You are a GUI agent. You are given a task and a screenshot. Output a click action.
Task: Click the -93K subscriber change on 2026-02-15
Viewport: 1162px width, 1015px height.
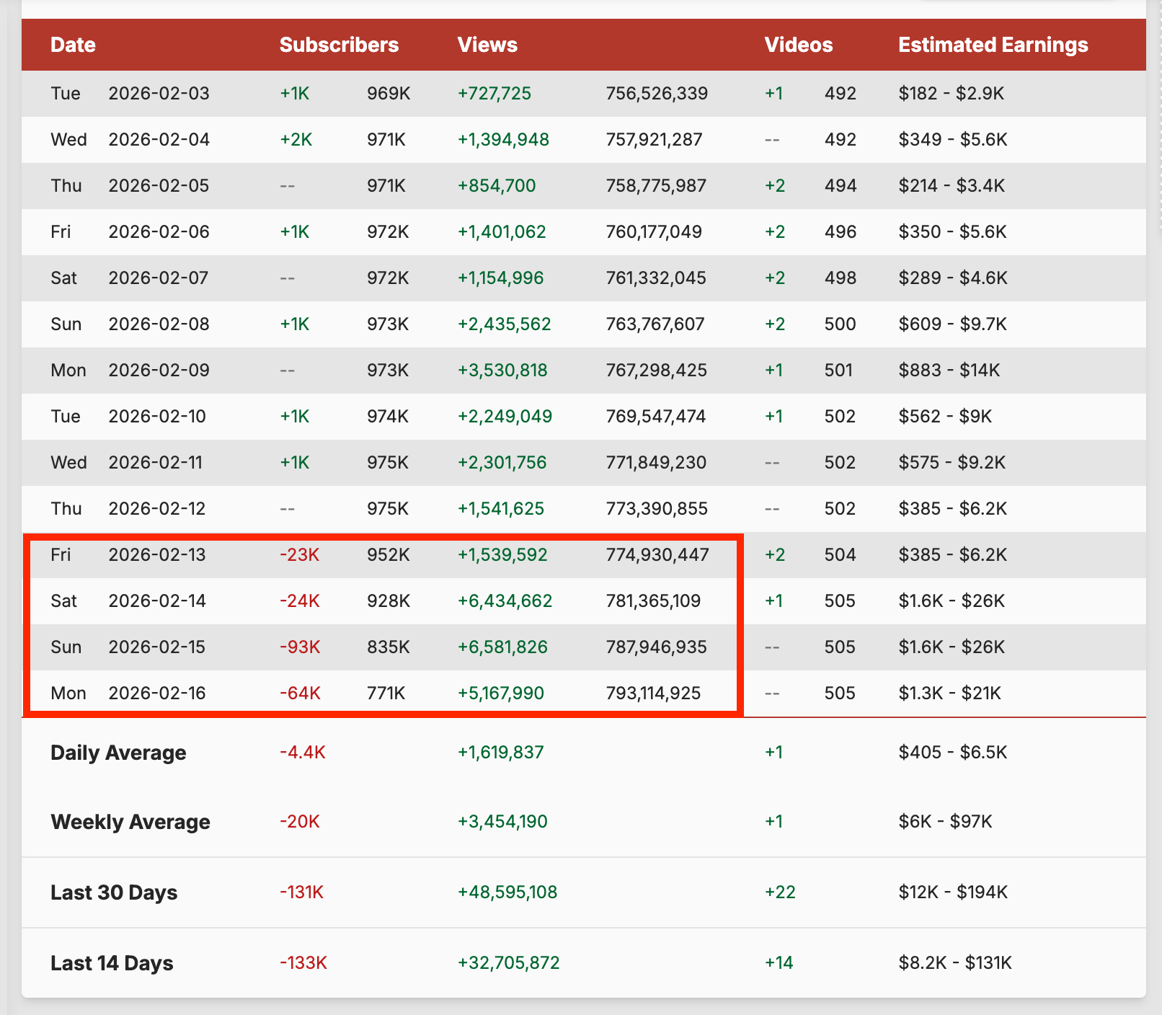coord(300,647)
